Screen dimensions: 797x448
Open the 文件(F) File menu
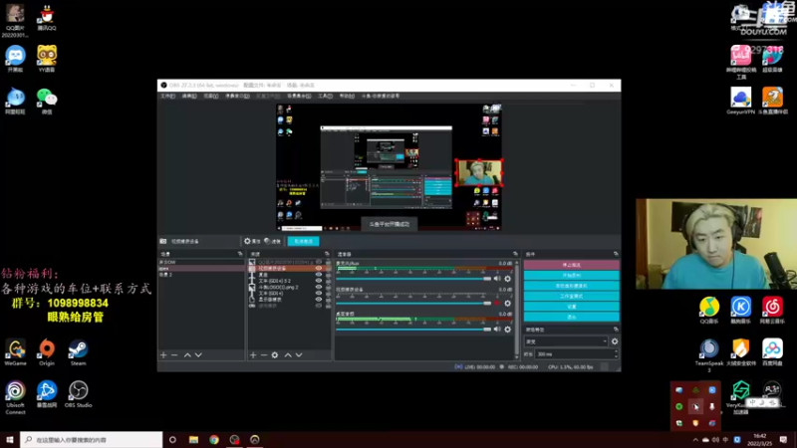[x=167, y=96]
